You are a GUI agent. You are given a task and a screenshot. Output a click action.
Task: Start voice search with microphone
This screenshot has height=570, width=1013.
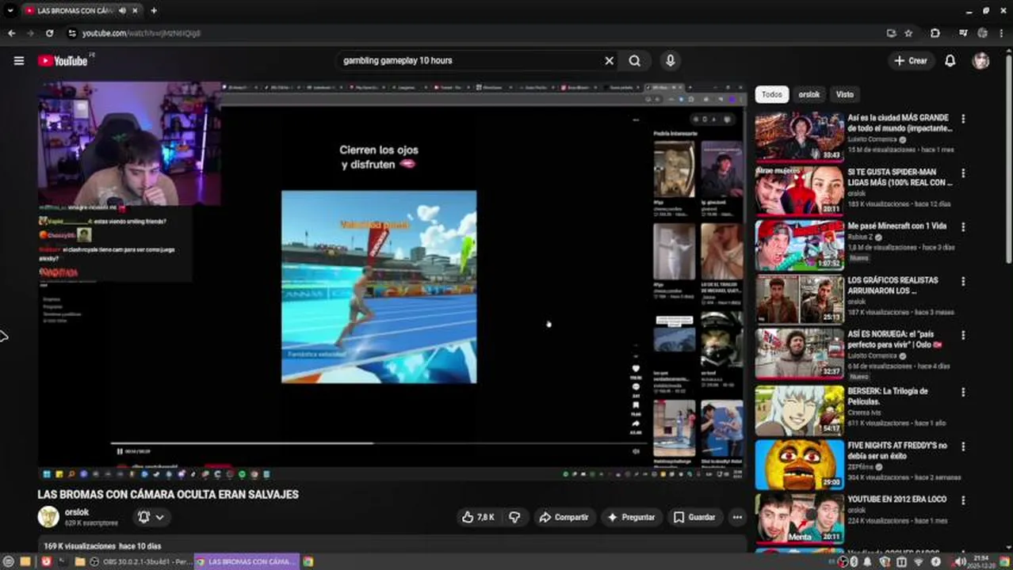click(671, 60)
